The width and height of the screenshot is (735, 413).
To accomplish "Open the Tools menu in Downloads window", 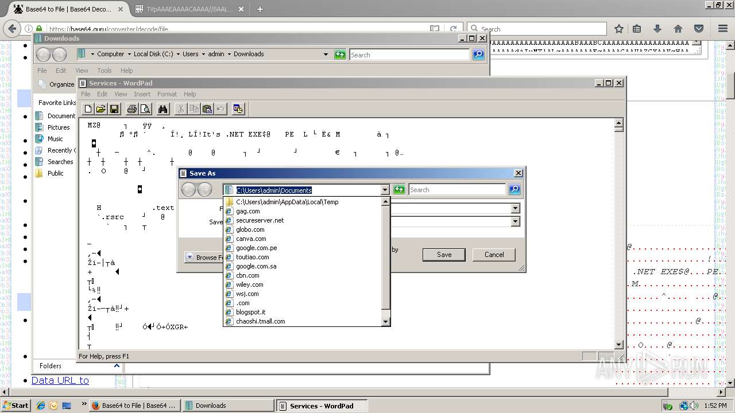I will tap(104, 71).
